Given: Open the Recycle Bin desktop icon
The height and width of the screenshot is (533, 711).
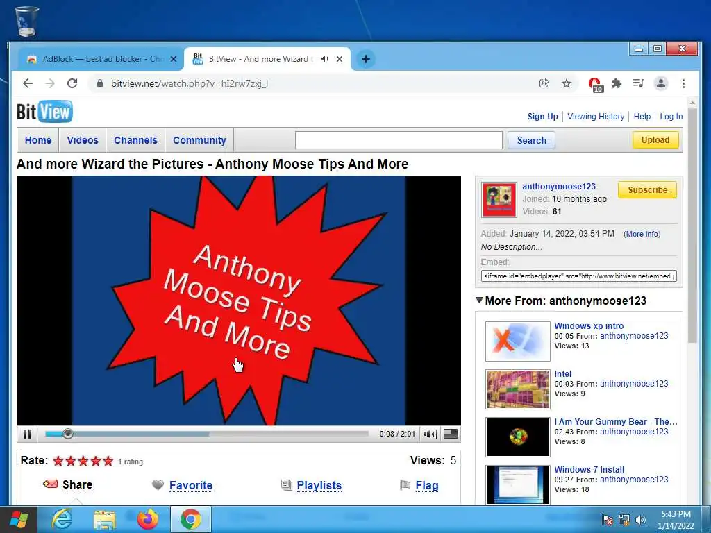Looking at the screenshot, I should pyautogui.click(x=27, y=22).
